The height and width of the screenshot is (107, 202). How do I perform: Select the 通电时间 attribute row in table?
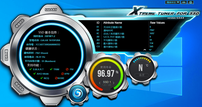coord(125,30)
